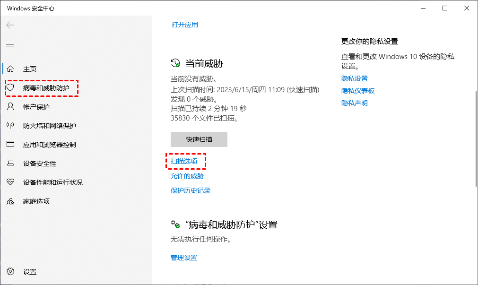The image size is (478, 285).
Task: Open the 隐私仪表板 link
Action: tap(358, 91)
